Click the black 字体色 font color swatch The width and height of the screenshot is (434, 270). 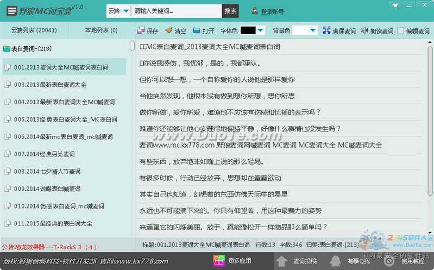pyautogui.click(x=248, y=30)
